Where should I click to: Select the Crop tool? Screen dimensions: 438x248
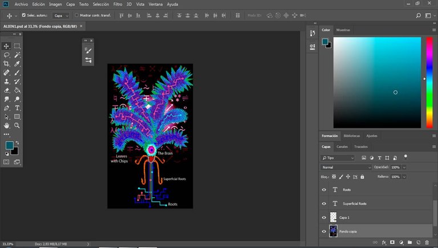coord(6,64)
